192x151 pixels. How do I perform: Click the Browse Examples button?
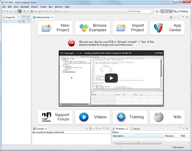pos(93,28)
